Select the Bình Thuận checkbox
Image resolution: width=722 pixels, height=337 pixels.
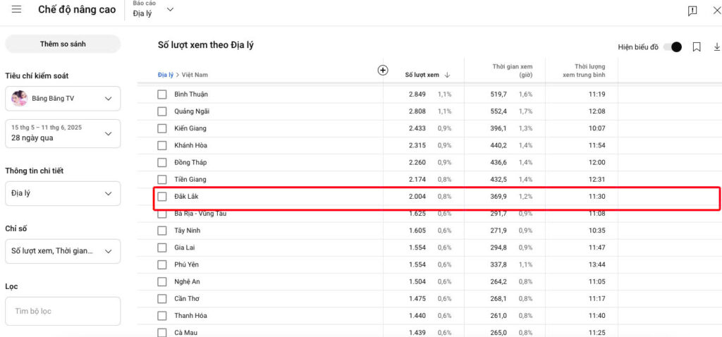(x=162, y=94)
